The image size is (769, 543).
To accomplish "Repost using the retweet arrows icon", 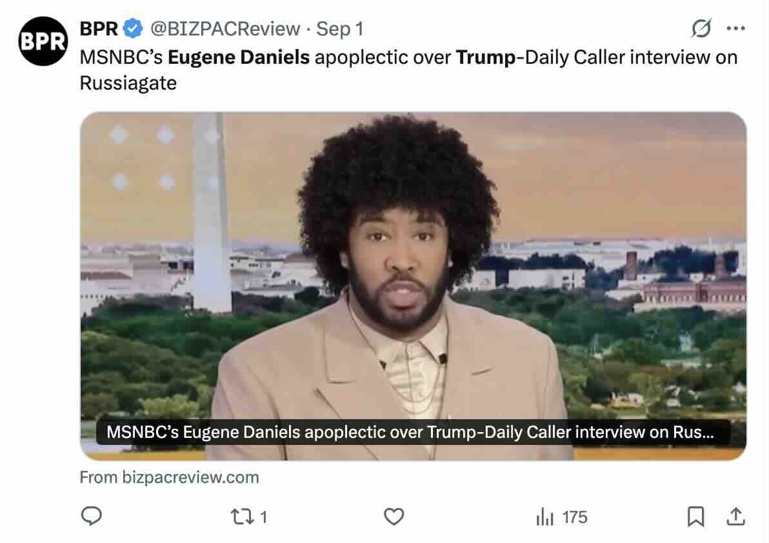I will 243,517.
